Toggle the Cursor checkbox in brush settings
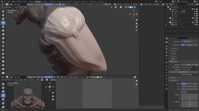Screen dimensions: 199x111 (x=172, y=59)
